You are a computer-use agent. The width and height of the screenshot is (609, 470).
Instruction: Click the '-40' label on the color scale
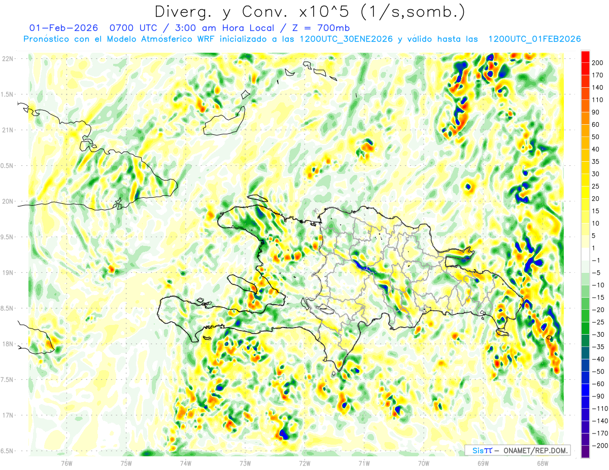(x=599, y=359)
